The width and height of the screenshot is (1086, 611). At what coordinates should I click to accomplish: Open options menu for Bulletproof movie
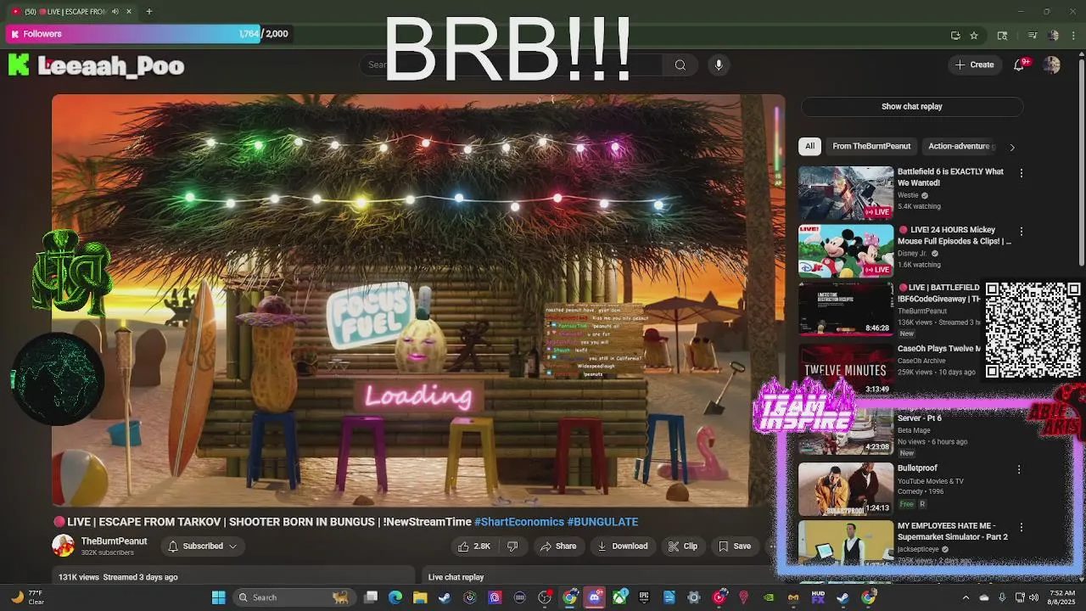[1019, 469]
